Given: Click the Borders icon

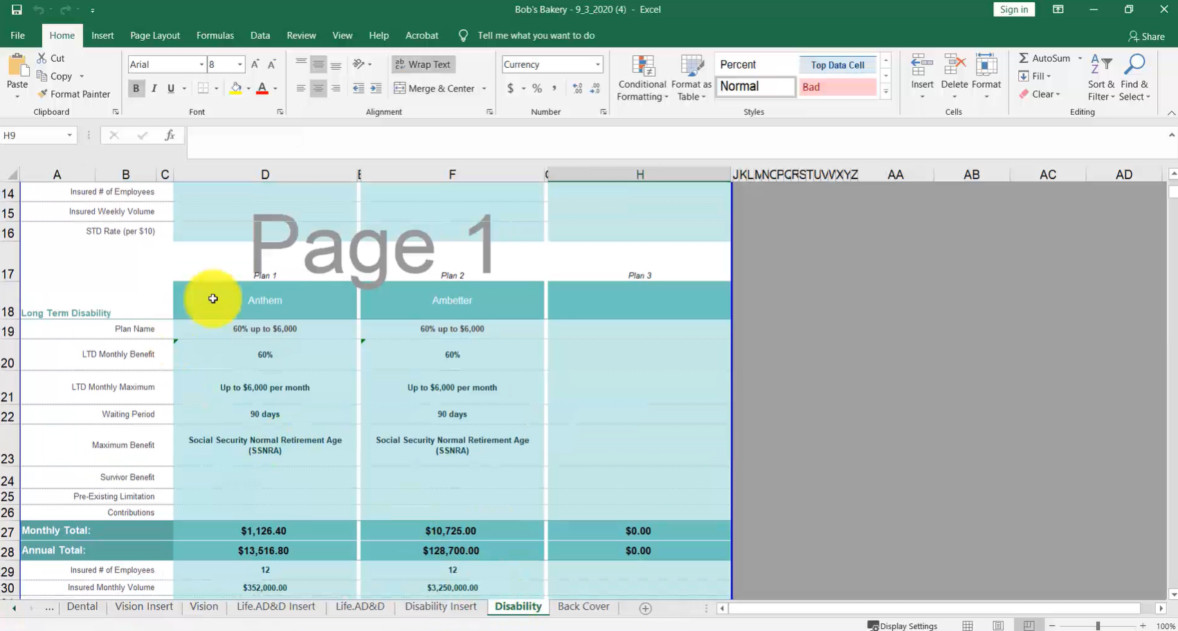Looking at the screenshot, I should click(x=203, y=89).
